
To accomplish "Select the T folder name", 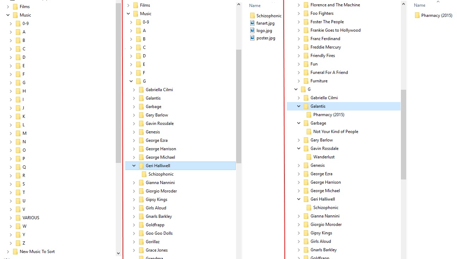I will point(24,192).
